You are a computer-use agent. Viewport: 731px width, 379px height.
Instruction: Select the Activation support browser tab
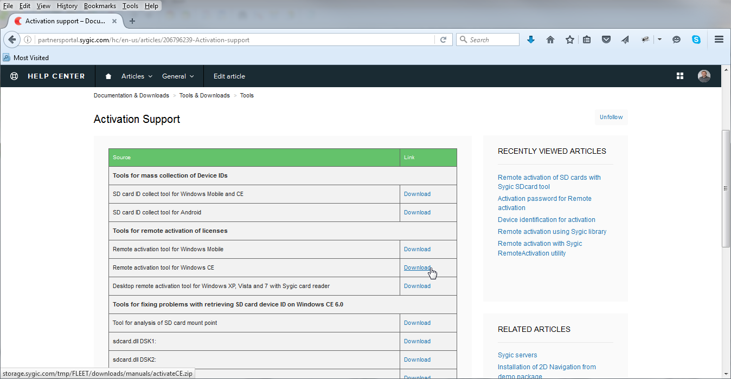[x=66, y=21]
